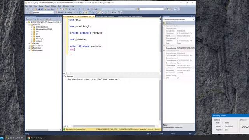Collapse the Databases folder node

(29, 25)
